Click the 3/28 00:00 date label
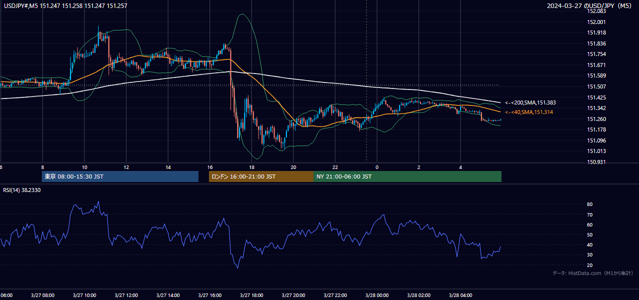 377,295
